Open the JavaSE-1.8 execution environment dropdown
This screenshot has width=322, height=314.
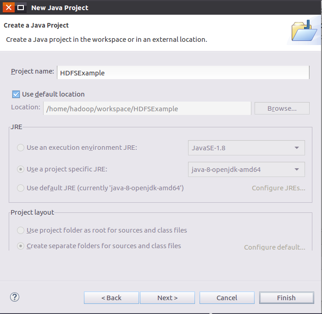point(246,148)
